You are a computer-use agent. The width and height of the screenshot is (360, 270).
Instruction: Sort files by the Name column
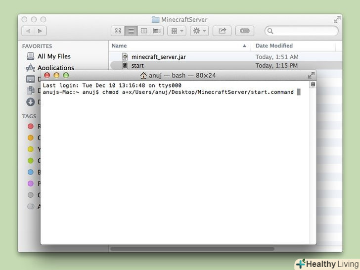click(119, 45)
